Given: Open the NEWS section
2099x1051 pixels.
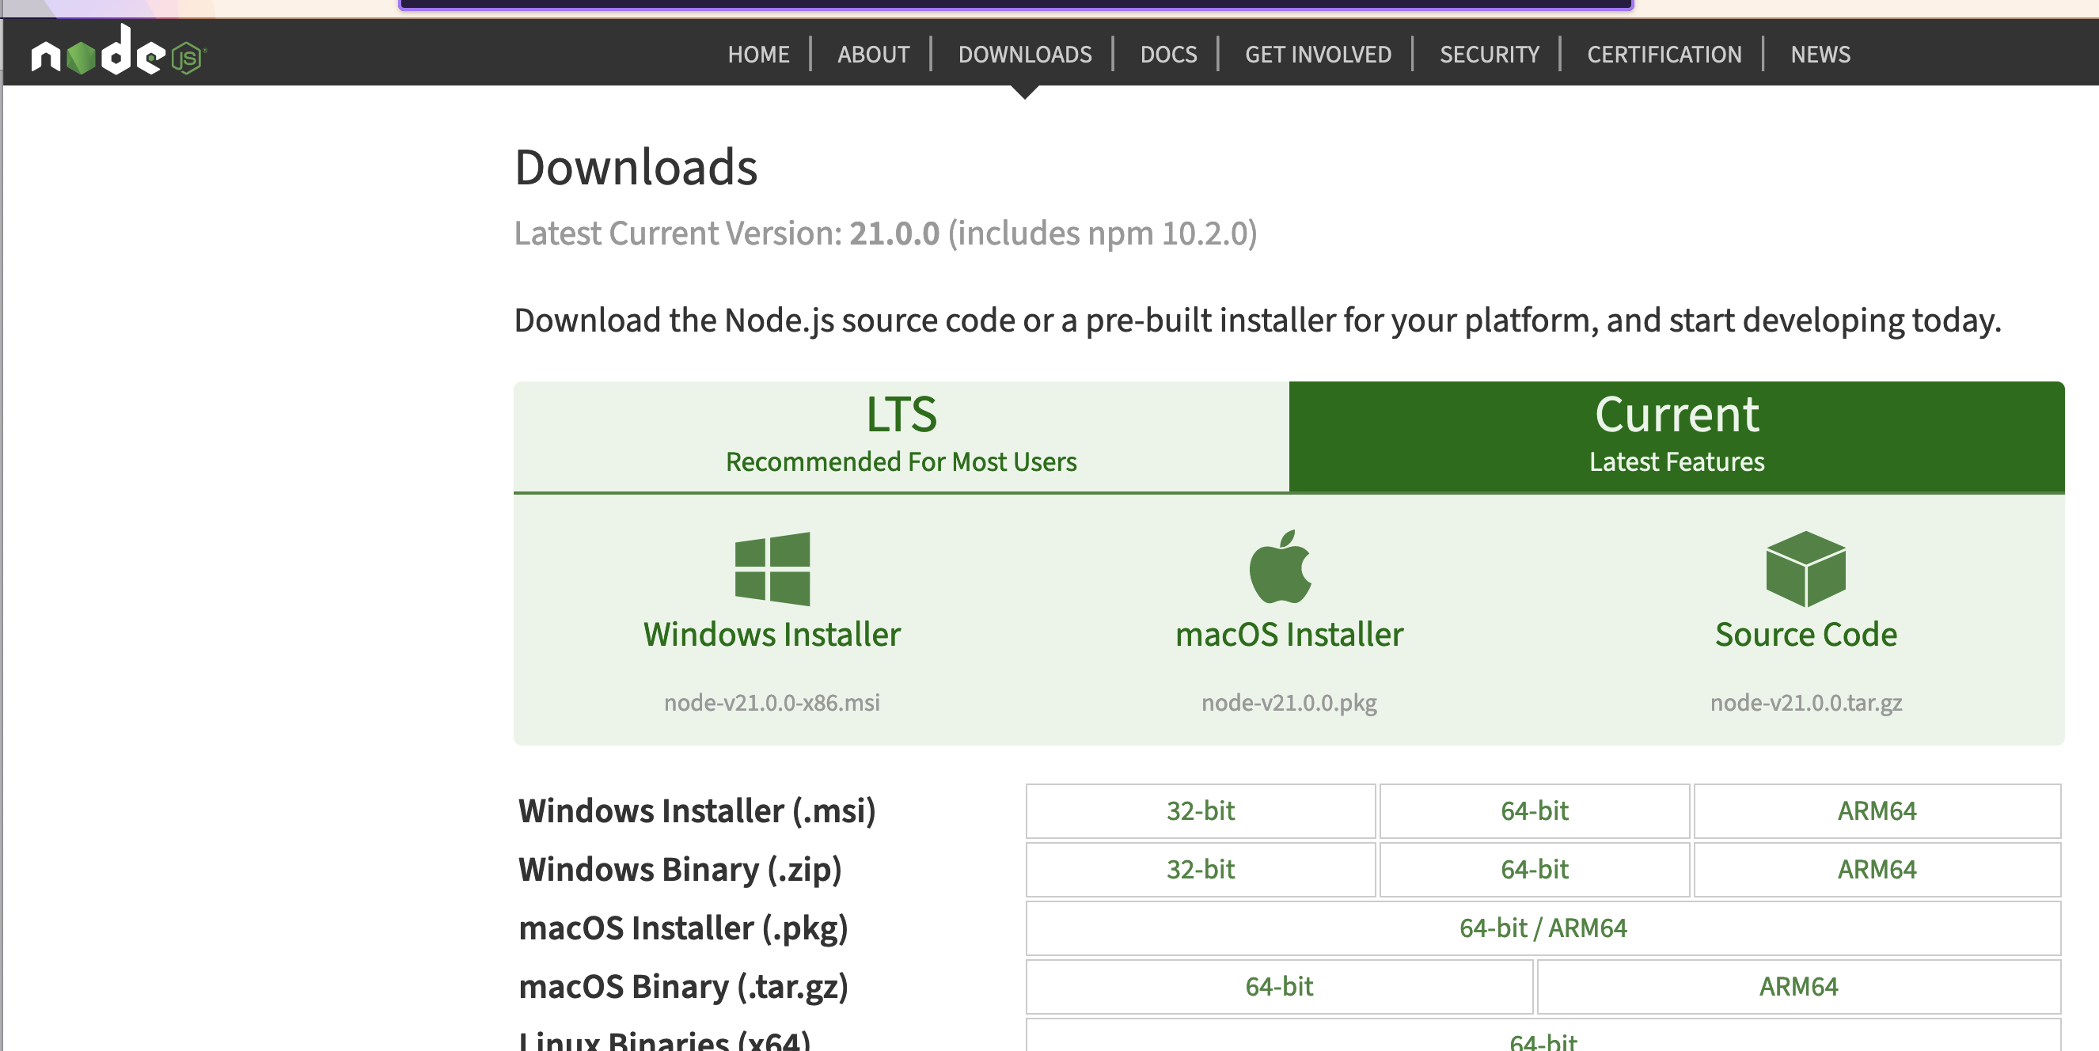Looking at the screenshot, I should point(1819,54).
